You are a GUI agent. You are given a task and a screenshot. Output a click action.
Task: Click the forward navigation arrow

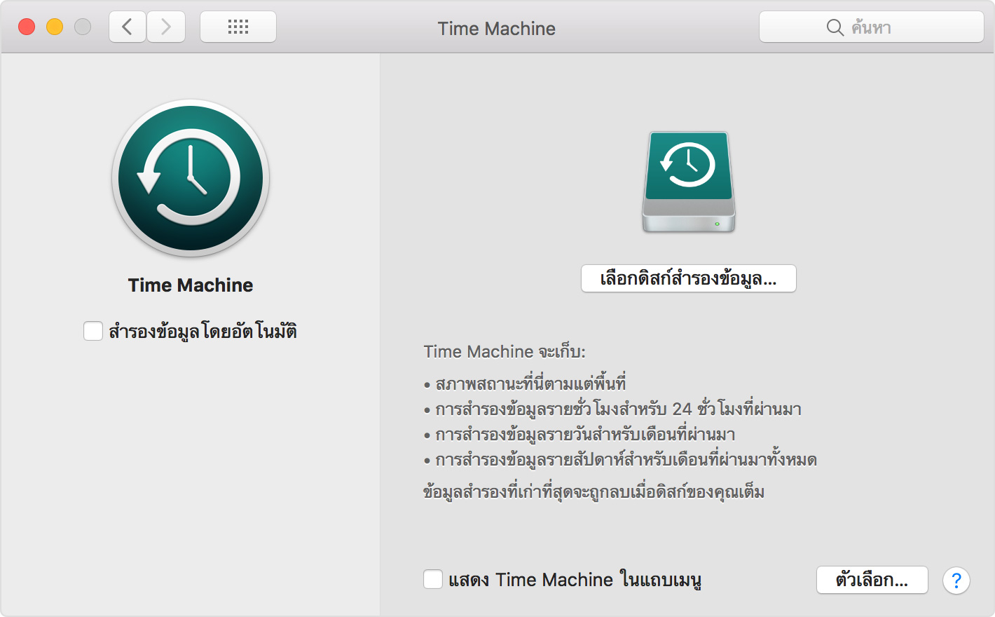pos(166,27)
